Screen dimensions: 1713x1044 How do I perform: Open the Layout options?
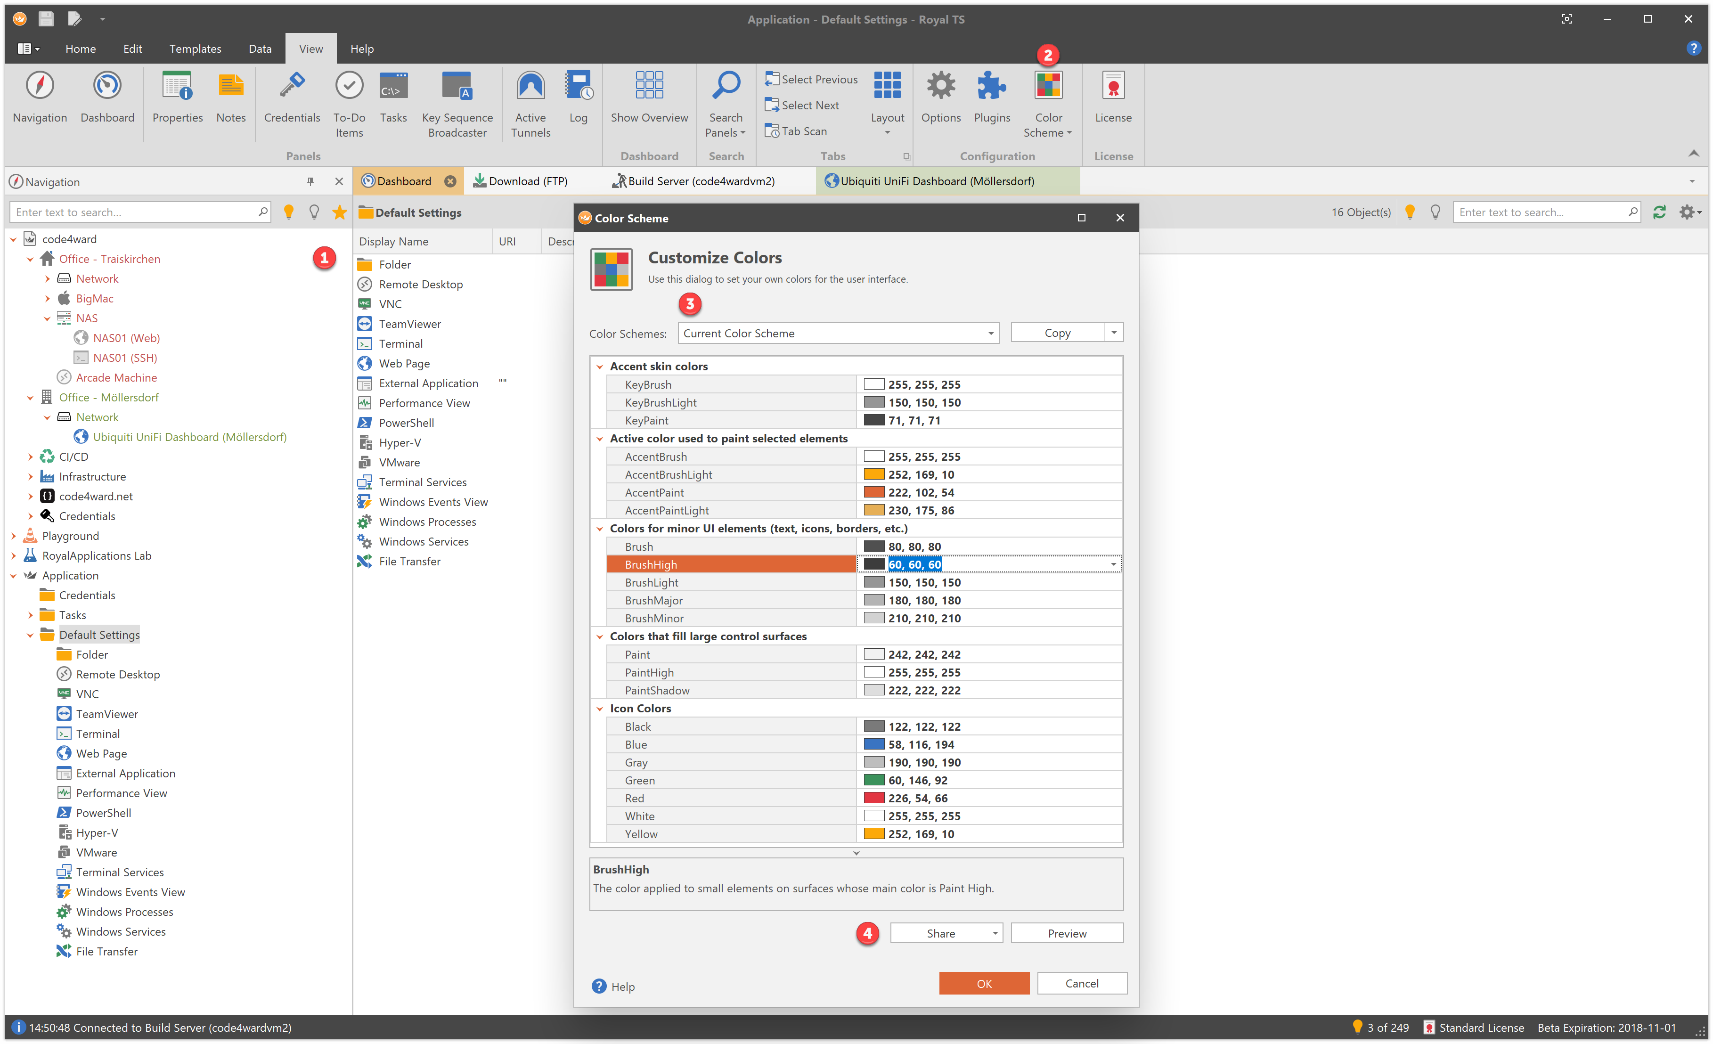point(887,104)
